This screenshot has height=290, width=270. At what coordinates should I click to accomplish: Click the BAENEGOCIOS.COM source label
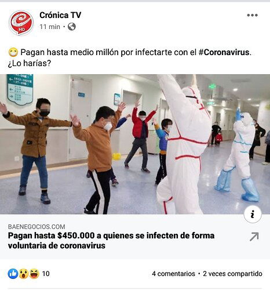37,227
